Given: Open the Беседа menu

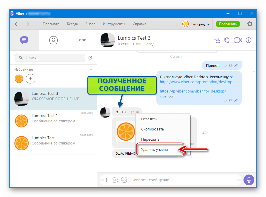Looking at the screenshot, I should [72, 24].
